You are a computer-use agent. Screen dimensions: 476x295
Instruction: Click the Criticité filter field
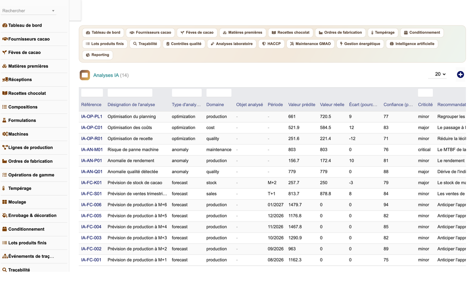[425, 93]
